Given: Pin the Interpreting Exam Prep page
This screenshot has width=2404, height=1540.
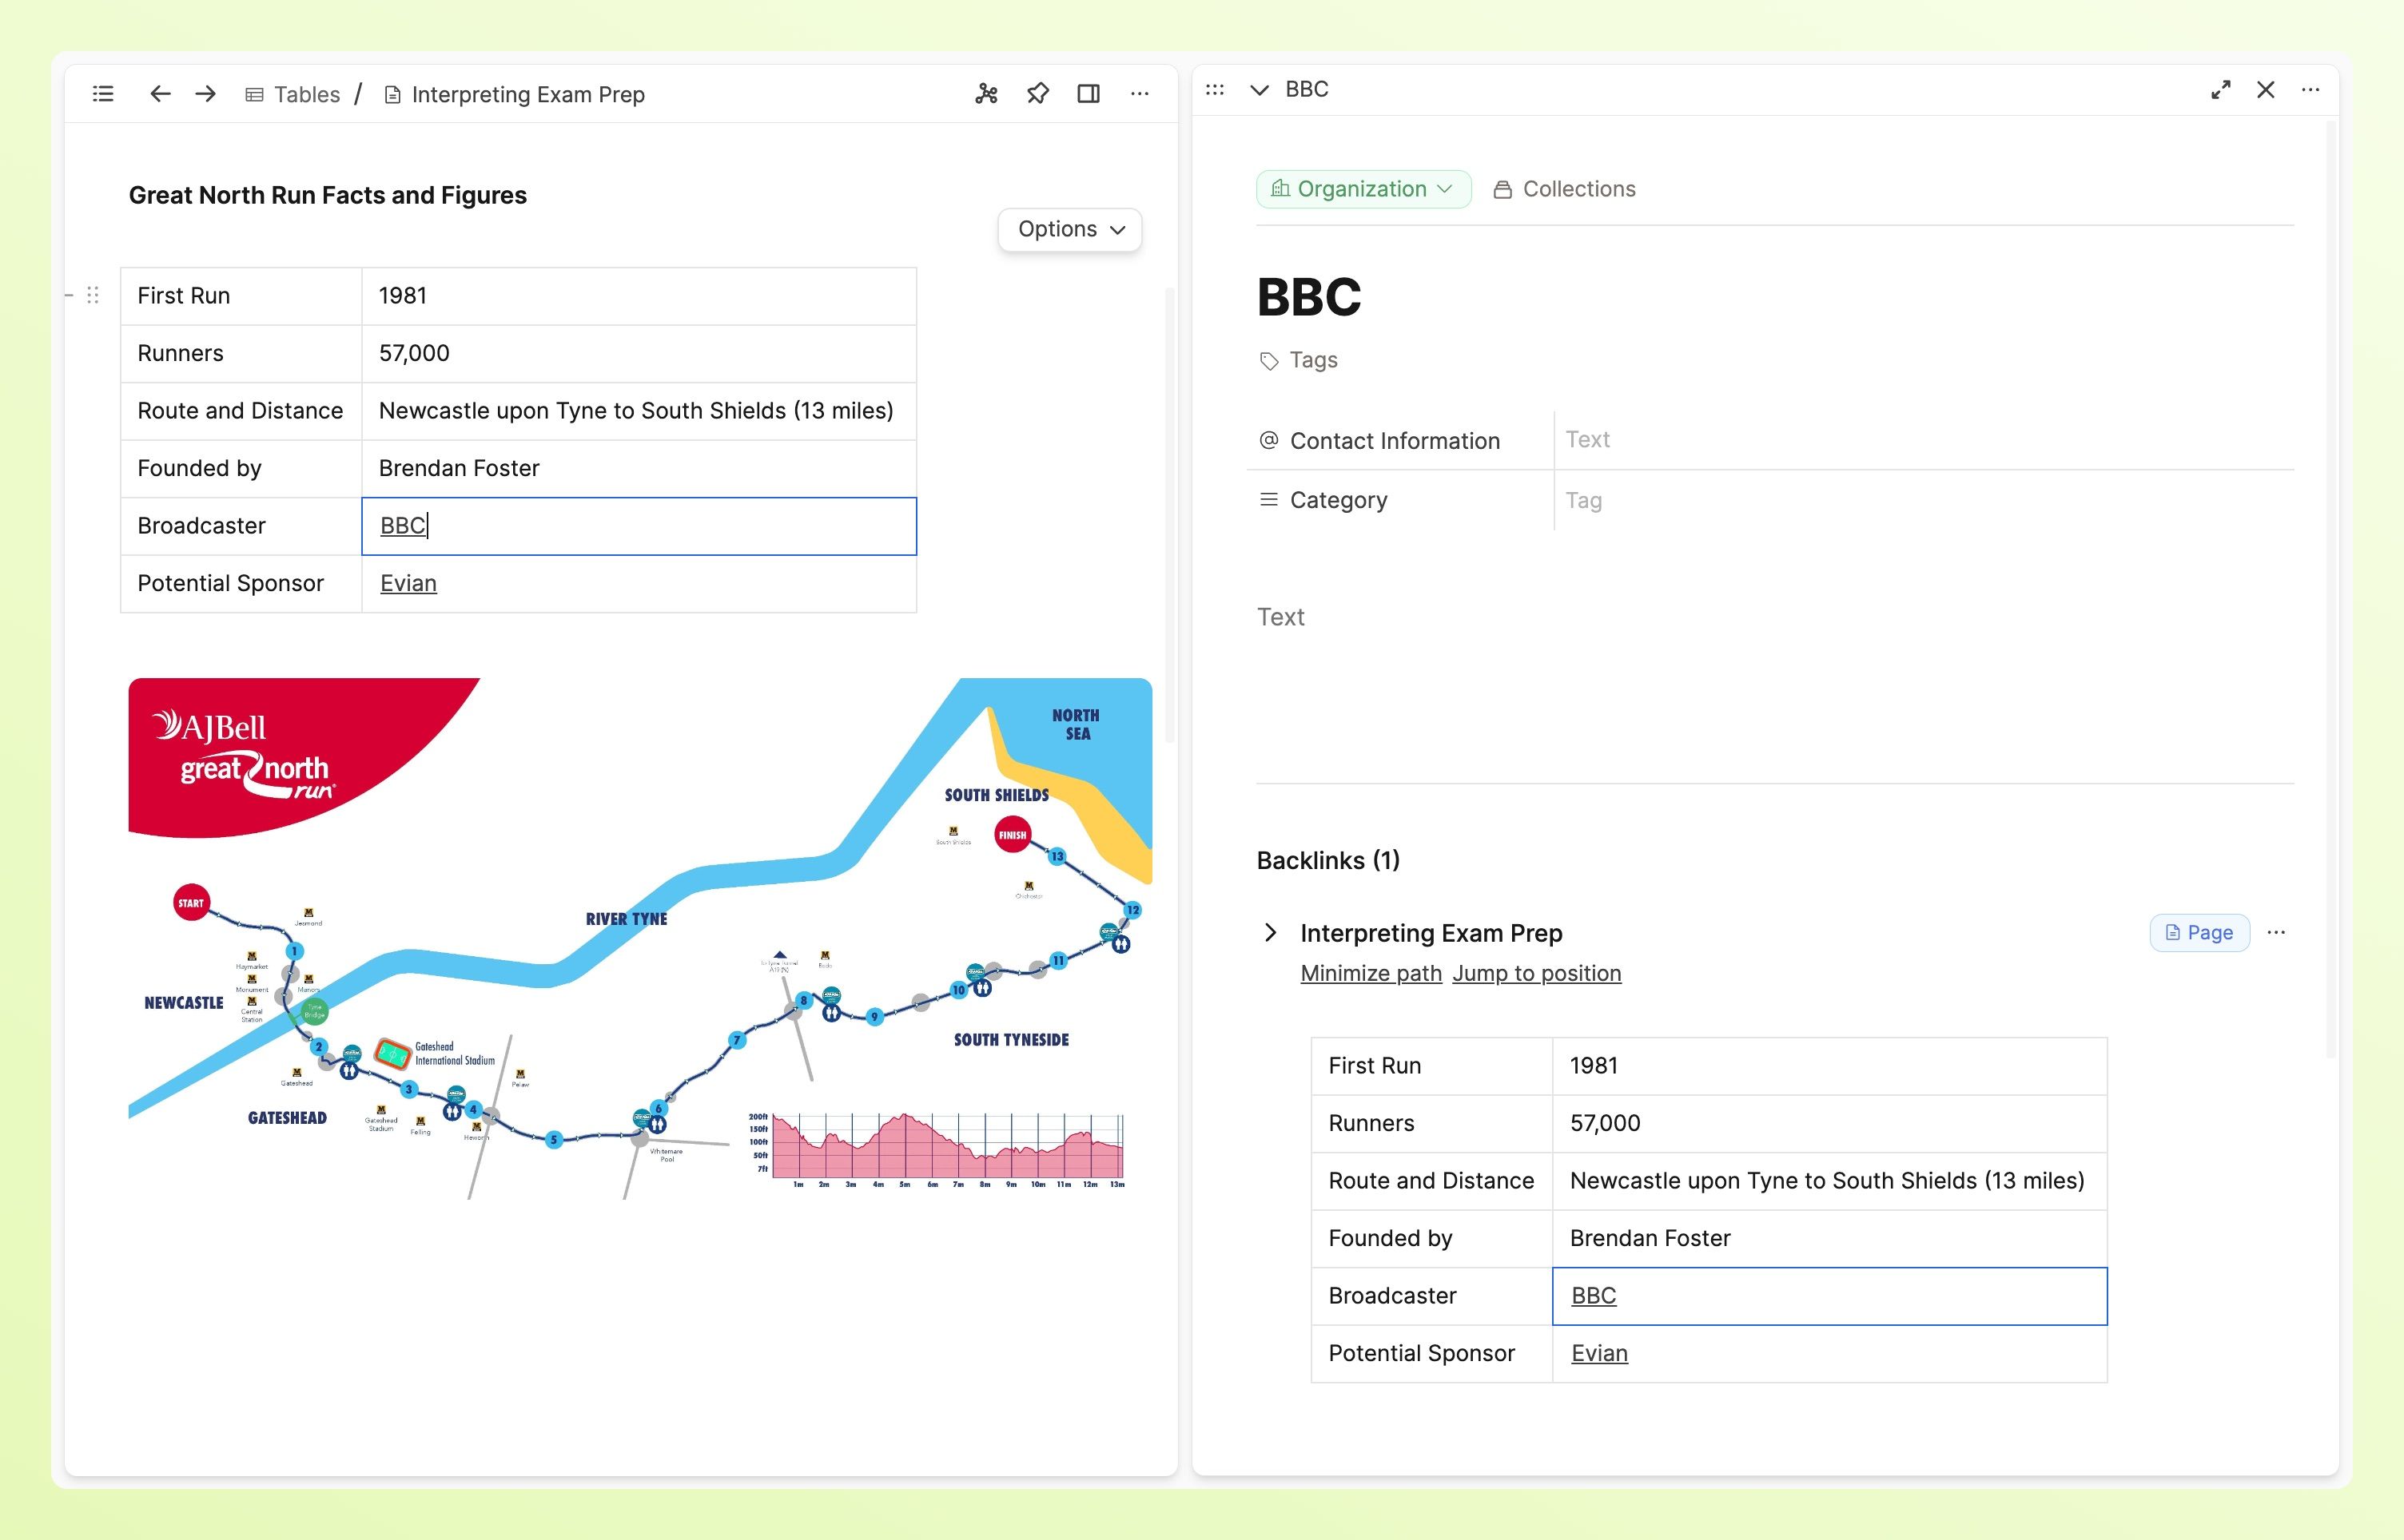Looking at the screenshot, I should [x=1037, y=94].
